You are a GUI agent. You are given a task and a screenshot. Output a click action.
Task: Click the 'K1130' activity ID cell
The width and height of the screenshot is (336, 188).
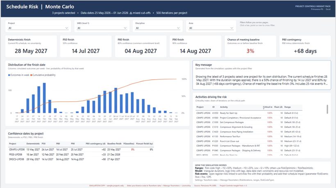coord(215,137)
